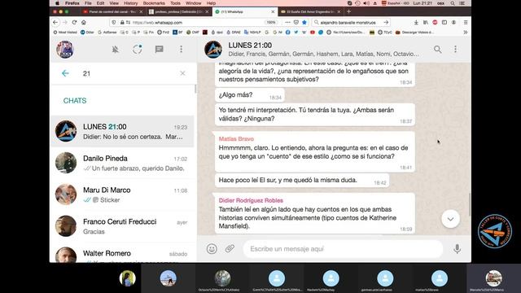This screenshot has height=293, width=521.
Task: Click the sender name Didier Rodríguez Robles
Action: click(x=251, y=200)
